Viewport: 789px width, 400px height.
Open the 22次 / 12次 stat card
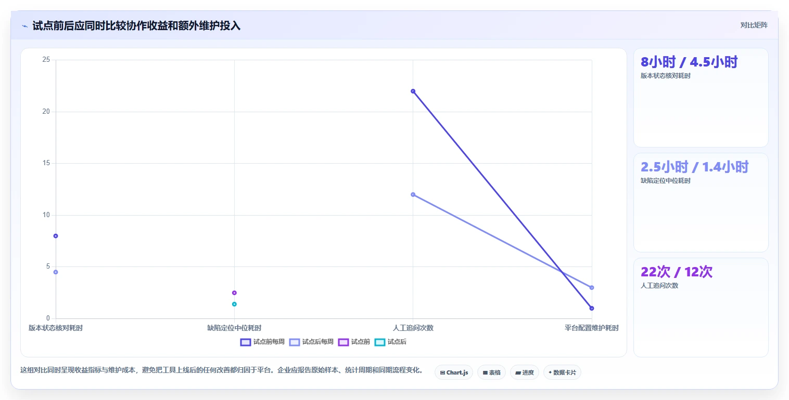pyautogui.click(x=701, y=308)
